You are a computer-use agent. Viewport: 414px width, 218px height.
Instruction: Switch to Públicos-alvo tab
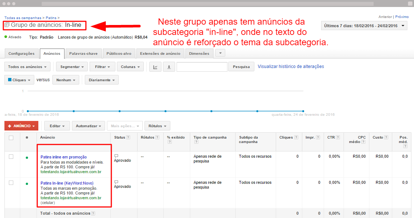click(119, 53)
